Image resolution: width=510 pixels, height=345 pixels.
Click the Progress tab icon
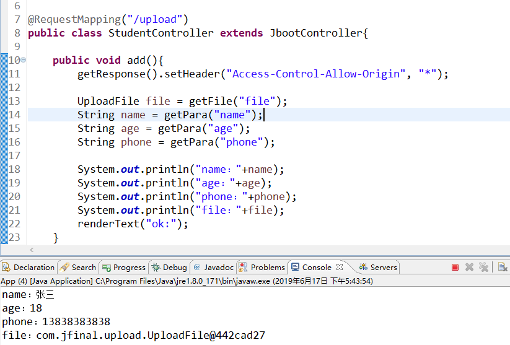(107, 268)
